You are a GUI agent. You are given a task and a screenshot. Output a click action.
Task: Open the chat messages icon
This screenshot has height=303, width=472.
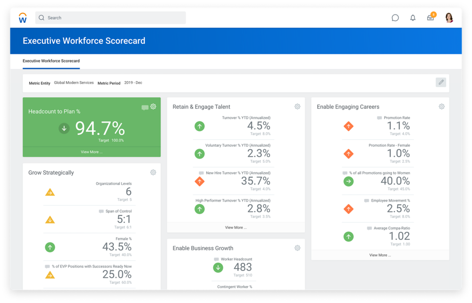click(x=395, y=18)
